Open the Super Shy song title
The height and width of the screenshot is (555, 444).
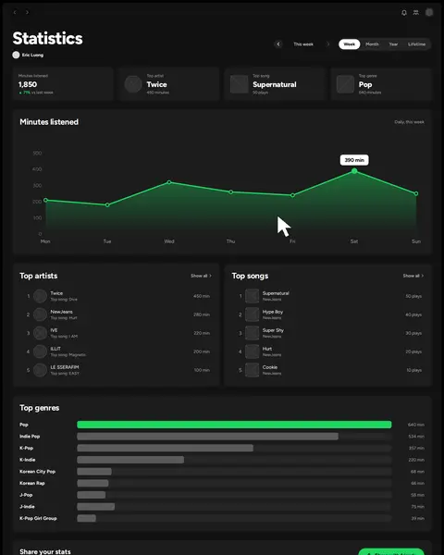pyautogui.click(x=273, y=330)
